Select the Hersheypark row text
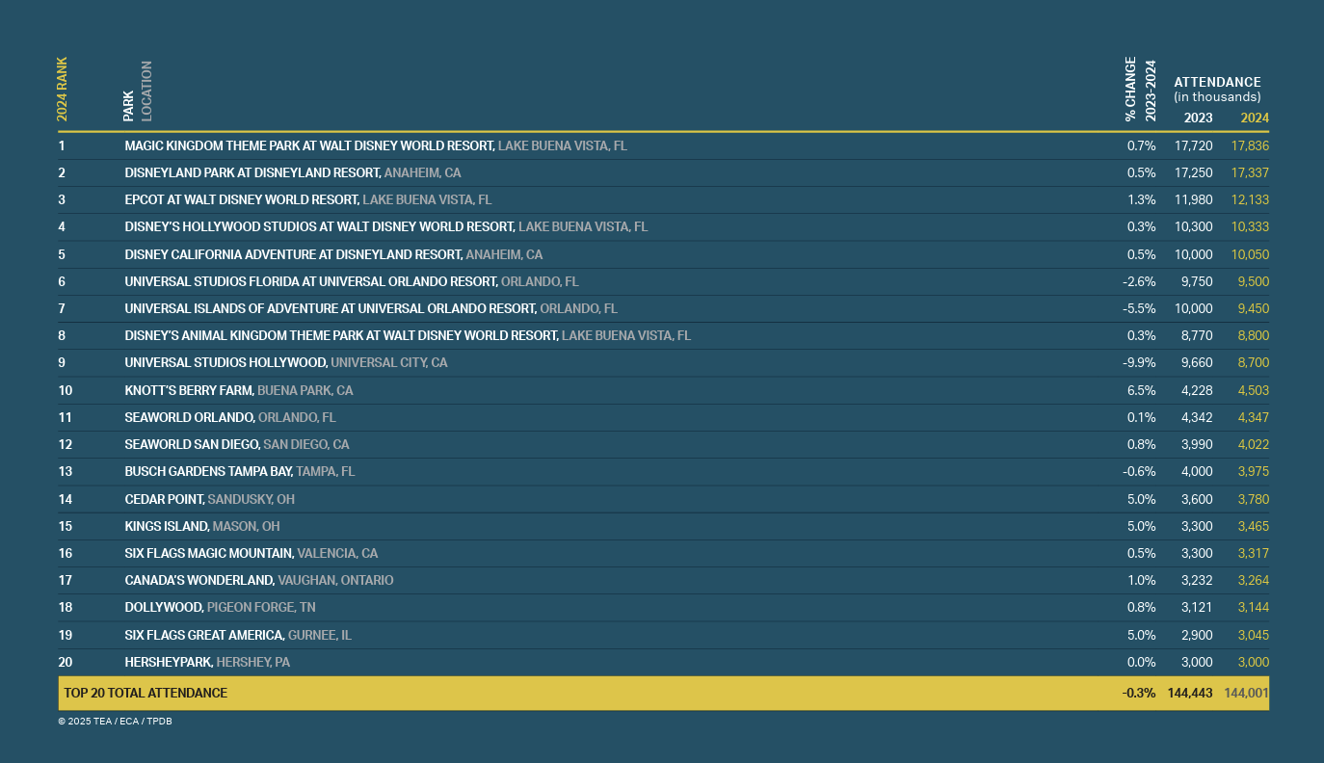 169,662
